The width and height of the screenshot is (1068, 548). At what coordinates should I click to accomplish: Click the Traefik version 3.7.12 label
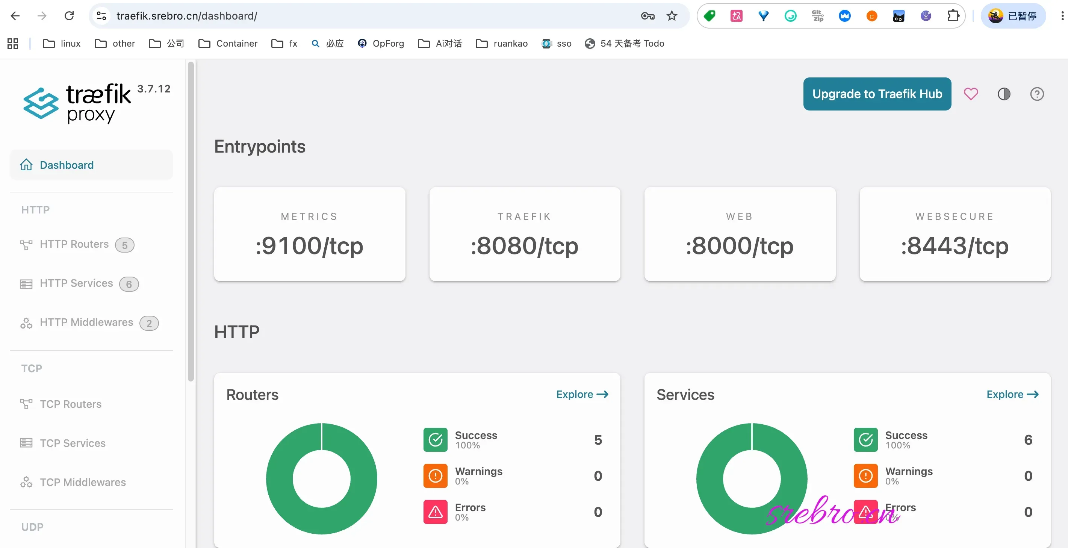[154, 89]
